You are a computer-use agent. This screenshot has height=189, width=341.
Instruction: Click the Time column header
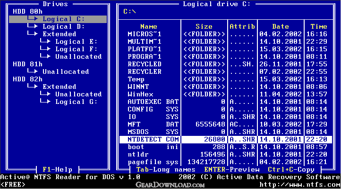point(319,26)
